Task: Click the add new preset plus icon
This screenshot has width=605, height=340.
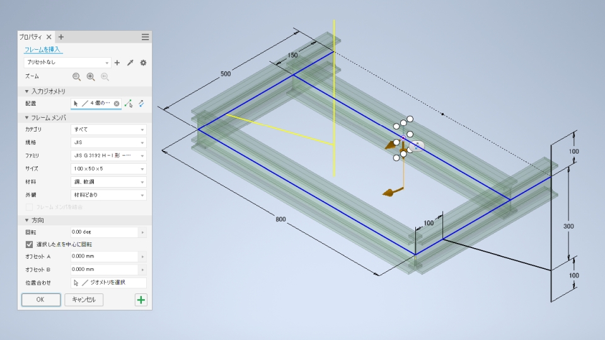Action: click(x=117, y=63)
